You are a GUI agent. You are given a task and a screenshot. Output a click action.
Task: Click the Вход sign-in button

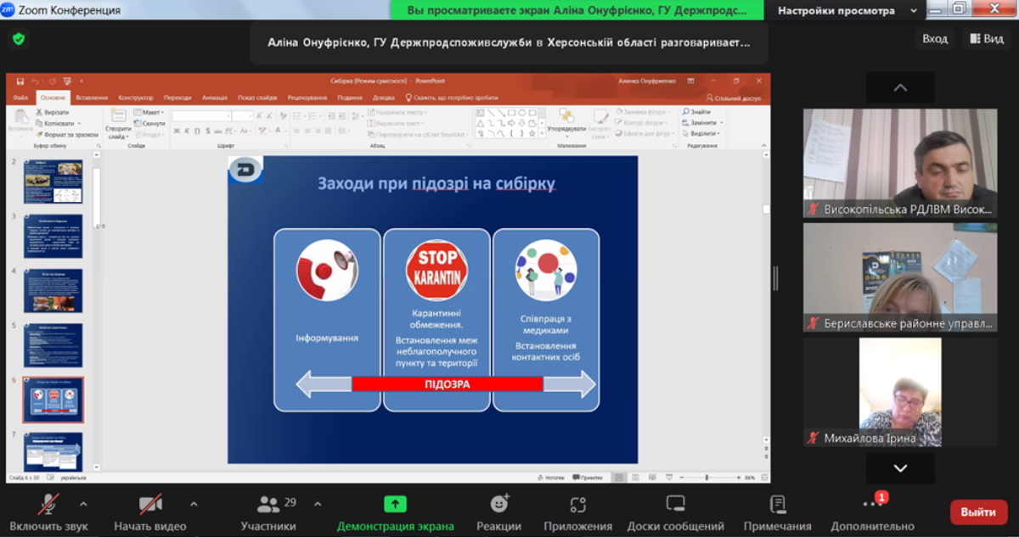[935, 39]
